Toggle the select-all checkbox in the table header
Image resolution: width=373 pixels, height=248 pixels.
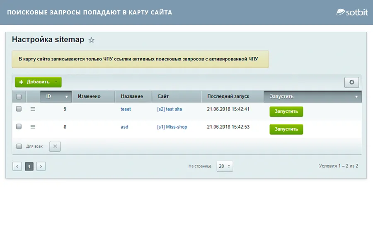click(x=19, y=97)
